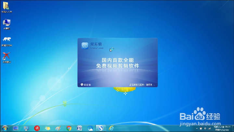Image resolution: width=234 pixels, height=132 pixels.
Task: Click the small 爱剪辑 brand mark at splash bottom-left
Action: [86, 85]
